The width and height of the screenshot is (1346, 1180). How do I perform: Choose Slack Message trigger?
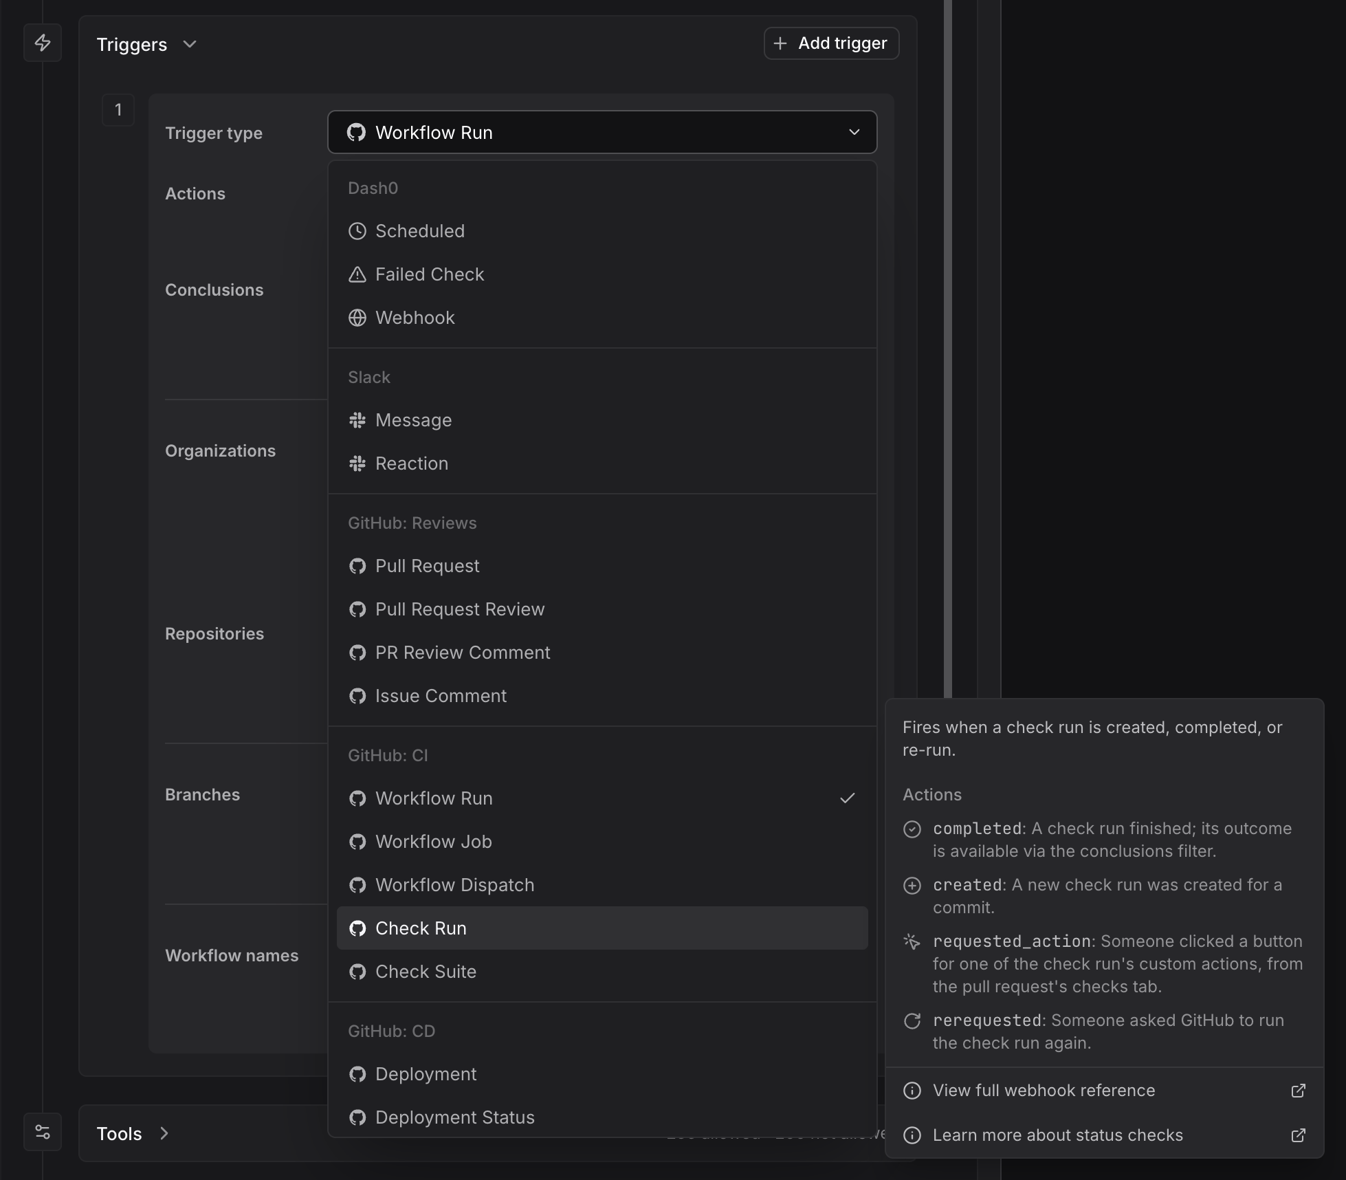coord(602,420)
